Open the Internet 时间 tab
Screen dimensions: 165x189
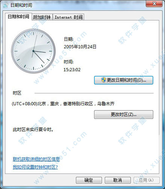point(69,17)
